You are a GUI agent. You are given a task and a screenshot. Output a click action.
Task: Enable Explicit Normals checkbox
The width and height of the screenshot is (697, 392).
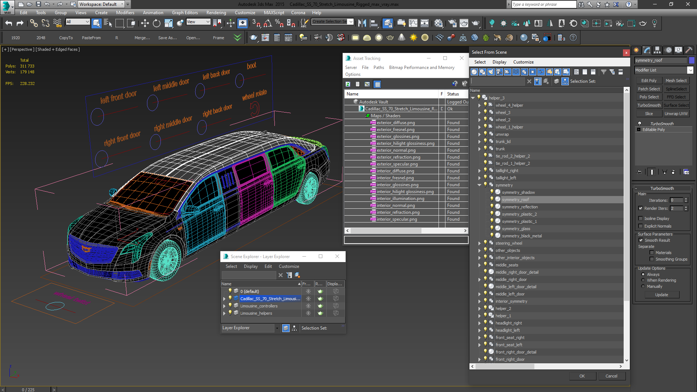pos(641,226)
